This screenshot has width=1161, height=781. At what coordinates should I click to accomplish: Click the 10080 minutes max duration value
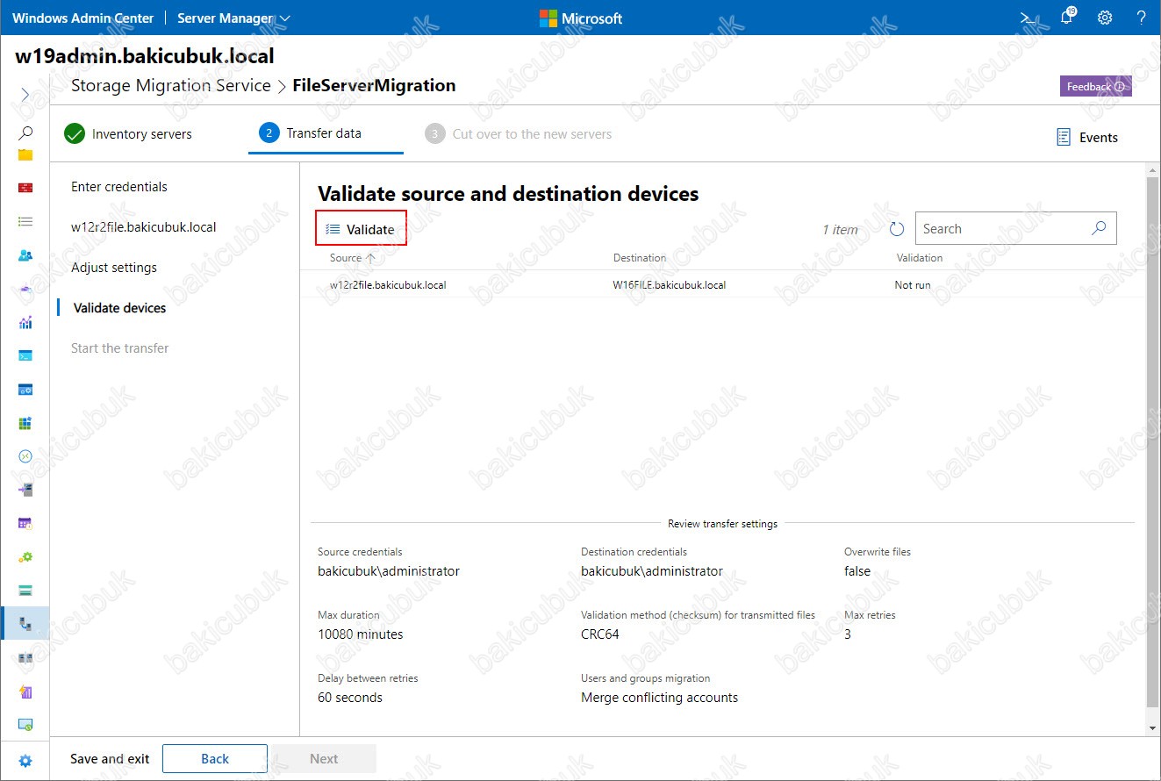point(361,634)
